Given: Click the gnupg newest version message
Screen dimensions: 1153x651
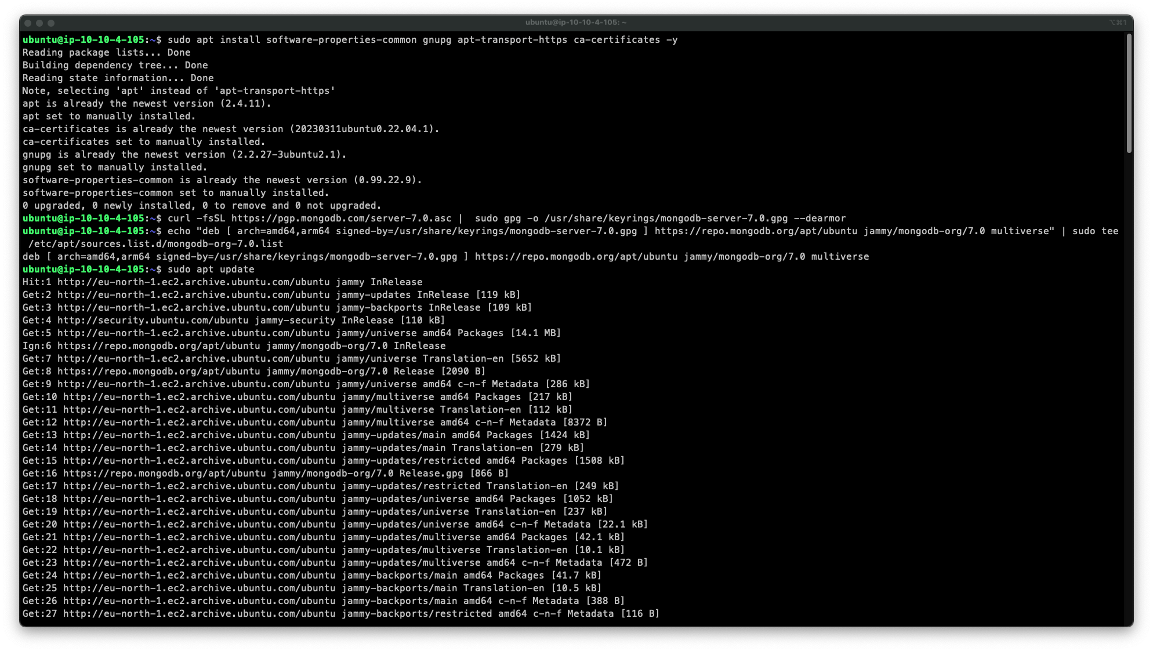Looking at the screenshot, I should click(x=183, y=154).
